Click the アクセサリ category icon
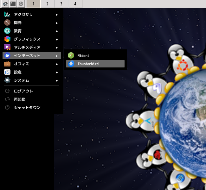The width and height of the screenshot is (206, 190). pyautogui.click(x=7, y=15)
